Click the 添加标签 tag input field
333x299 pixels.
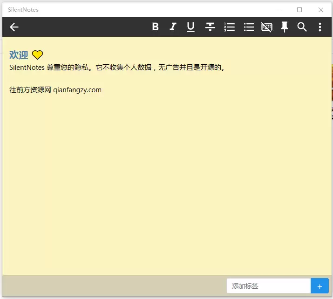click(269, 286)
